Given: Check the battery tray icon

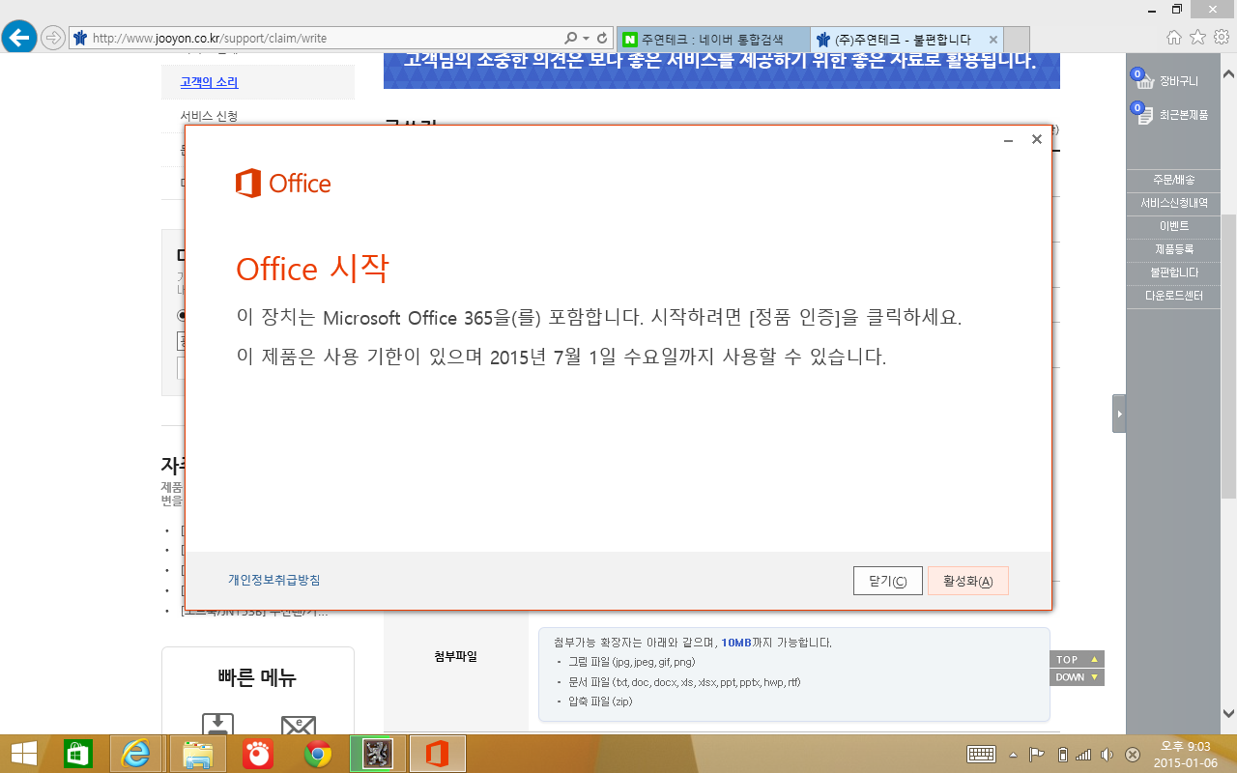Looking at the screenshot, I should (x=1063, y=755).
